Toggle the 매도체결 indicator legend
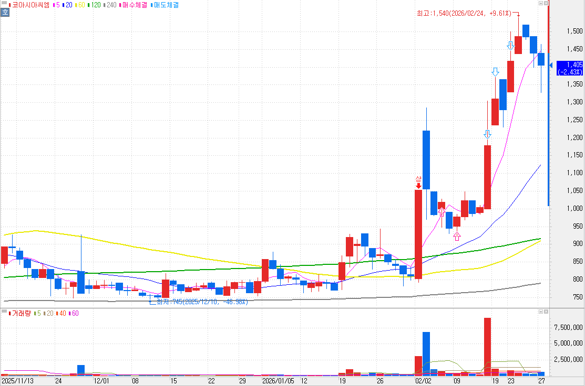Image resolution: width=585 pixels, height=386 pixels. click(166, 5)
